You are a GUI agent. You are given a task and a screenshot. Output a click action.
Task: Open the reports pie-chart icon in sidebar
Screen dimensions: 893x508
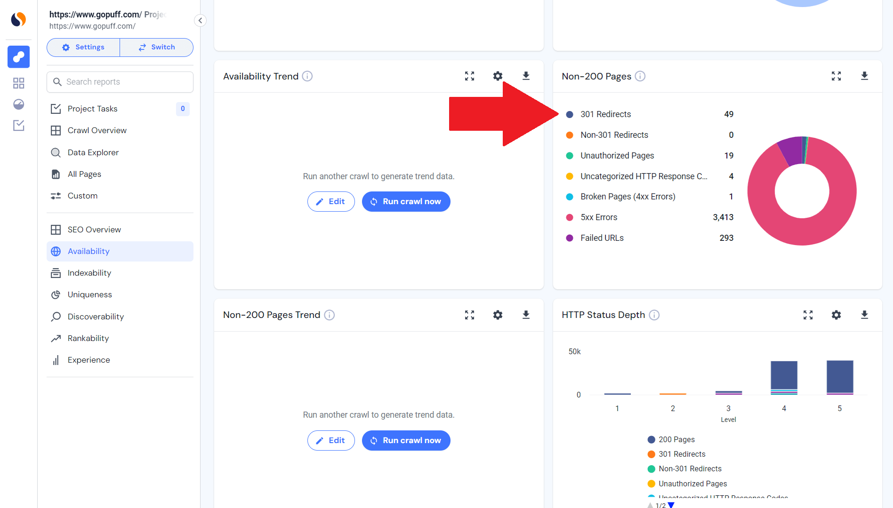(18, 104)
